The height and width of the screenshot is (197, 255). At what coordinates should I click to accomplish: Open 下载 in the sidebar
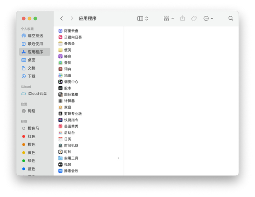coord(35,76)
